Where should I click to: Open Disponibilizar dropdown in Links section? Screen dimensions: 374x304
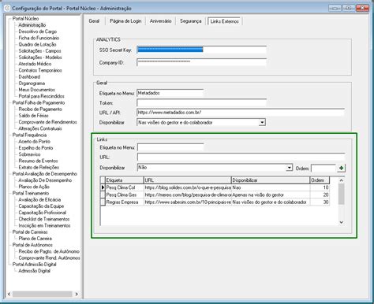click(x=289, y=168)
